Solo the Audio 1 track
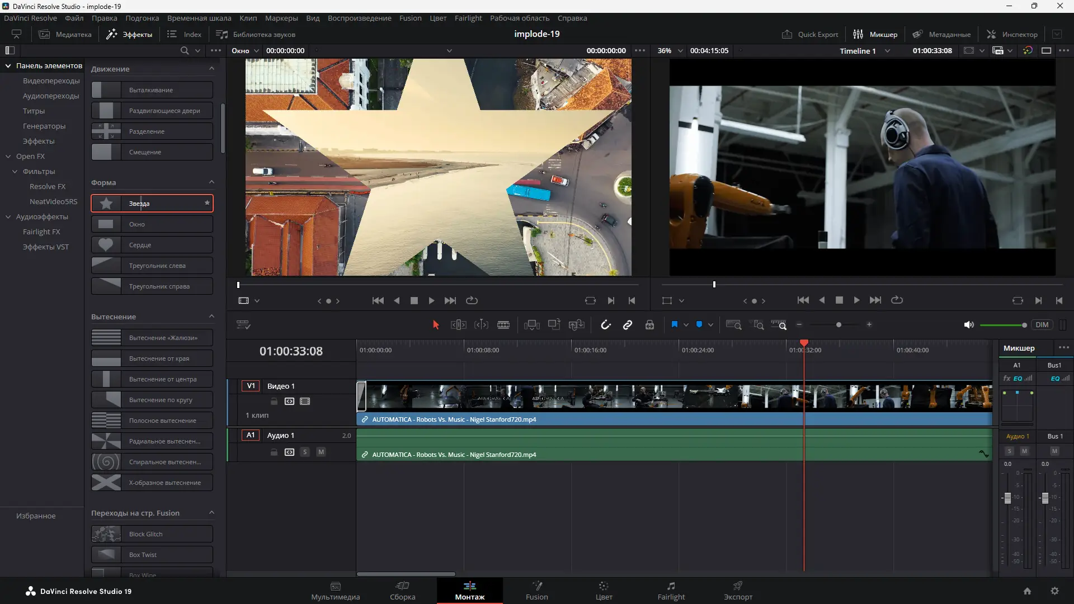The image size is (1074, 604). pos(305,452)
